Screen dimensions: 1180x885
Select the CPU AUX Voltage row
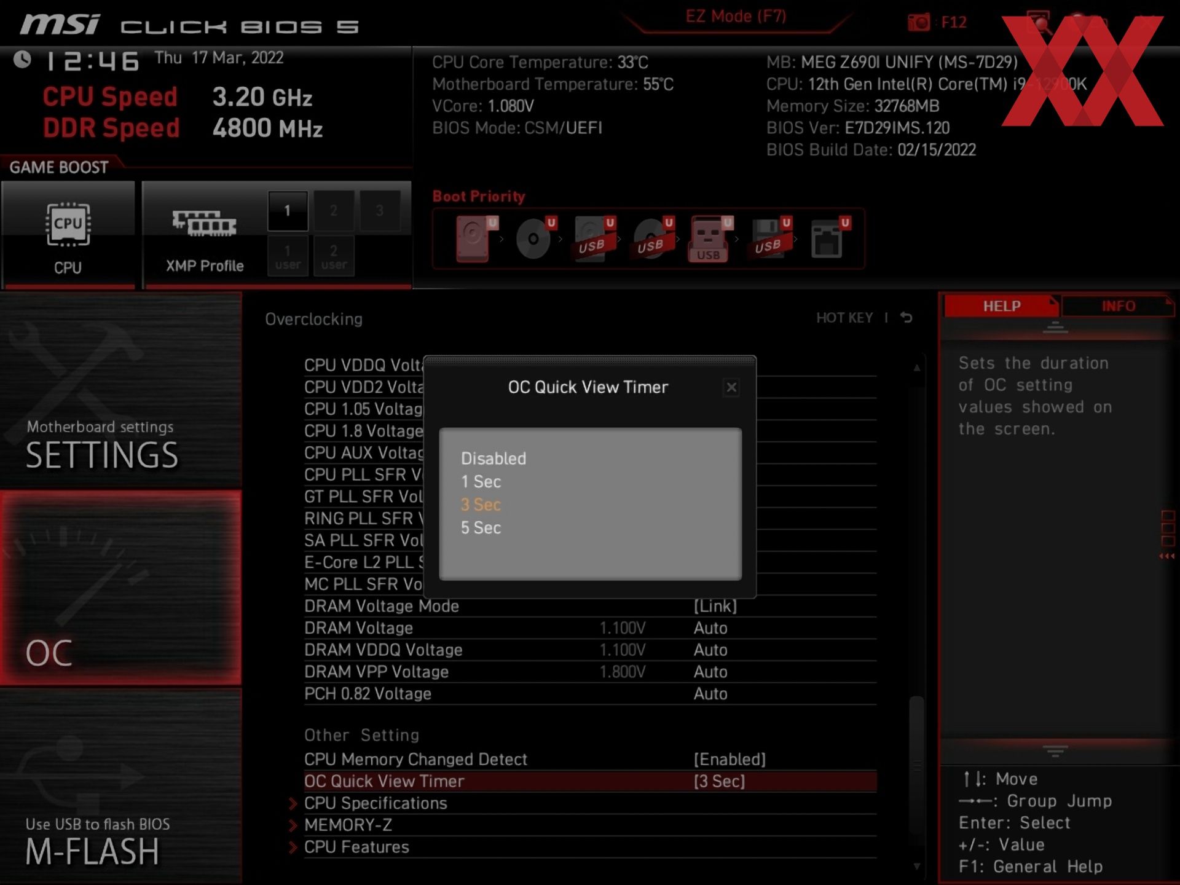coord(364,453)
